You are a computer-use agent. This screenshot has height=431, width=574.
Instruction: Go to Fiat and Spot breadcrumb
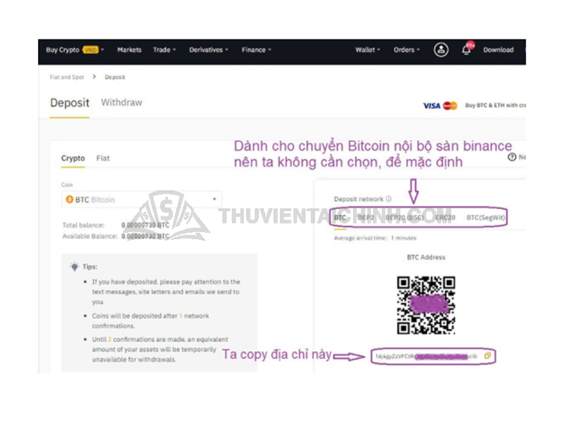[x=67, y=77]
